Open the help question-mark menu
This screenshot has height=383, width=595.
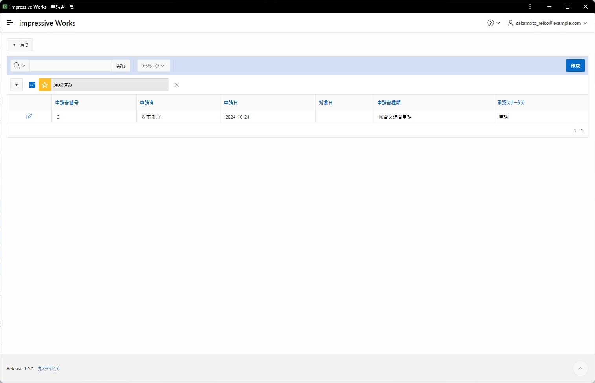[x=494, y=23]
